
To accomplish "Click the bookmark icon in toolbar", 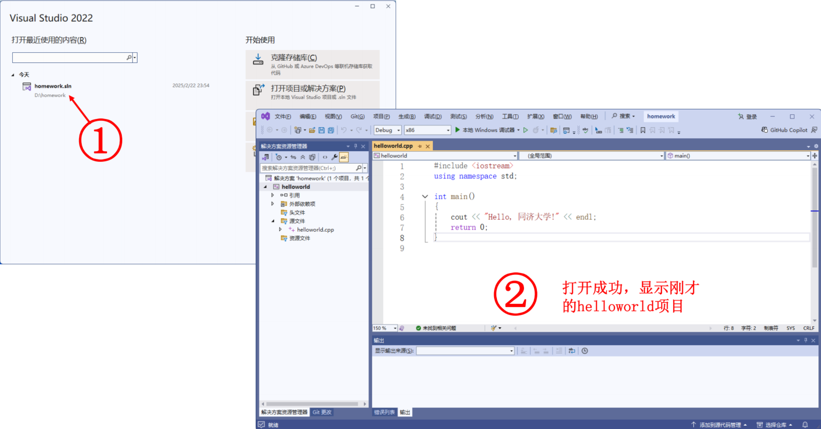I will [x=642, y=130].
